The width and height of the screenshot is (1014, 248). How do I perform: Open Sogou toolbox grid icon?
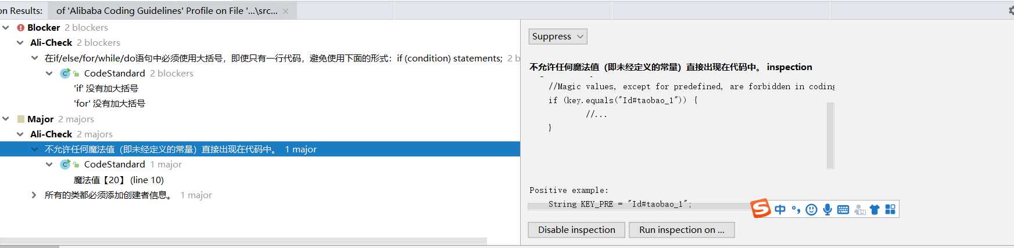coord(890,210)
